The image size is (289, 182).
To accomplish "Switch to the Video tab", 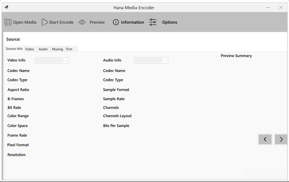I will tap(30, 49).
